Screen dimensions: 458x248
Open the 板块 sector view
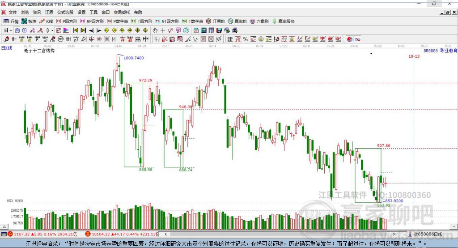pos(29,21)
